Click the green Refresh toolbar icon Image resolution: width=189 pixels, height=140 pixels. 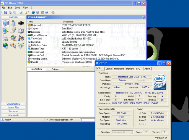21,12
